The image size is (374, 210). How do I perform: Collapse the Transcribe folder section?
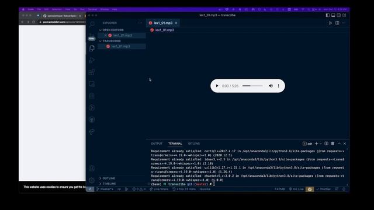110,41
